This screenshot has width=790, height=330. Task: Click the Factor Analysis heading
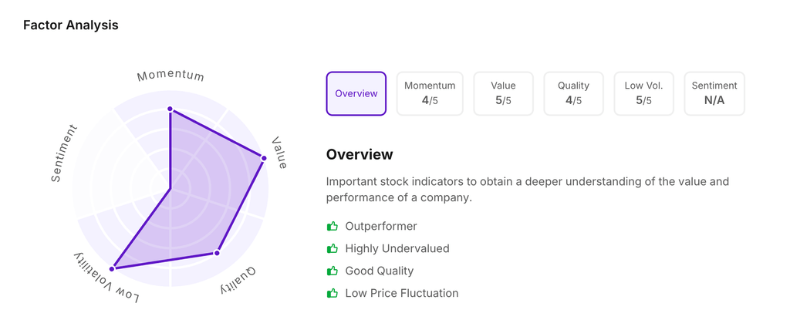tap(71, 25)
